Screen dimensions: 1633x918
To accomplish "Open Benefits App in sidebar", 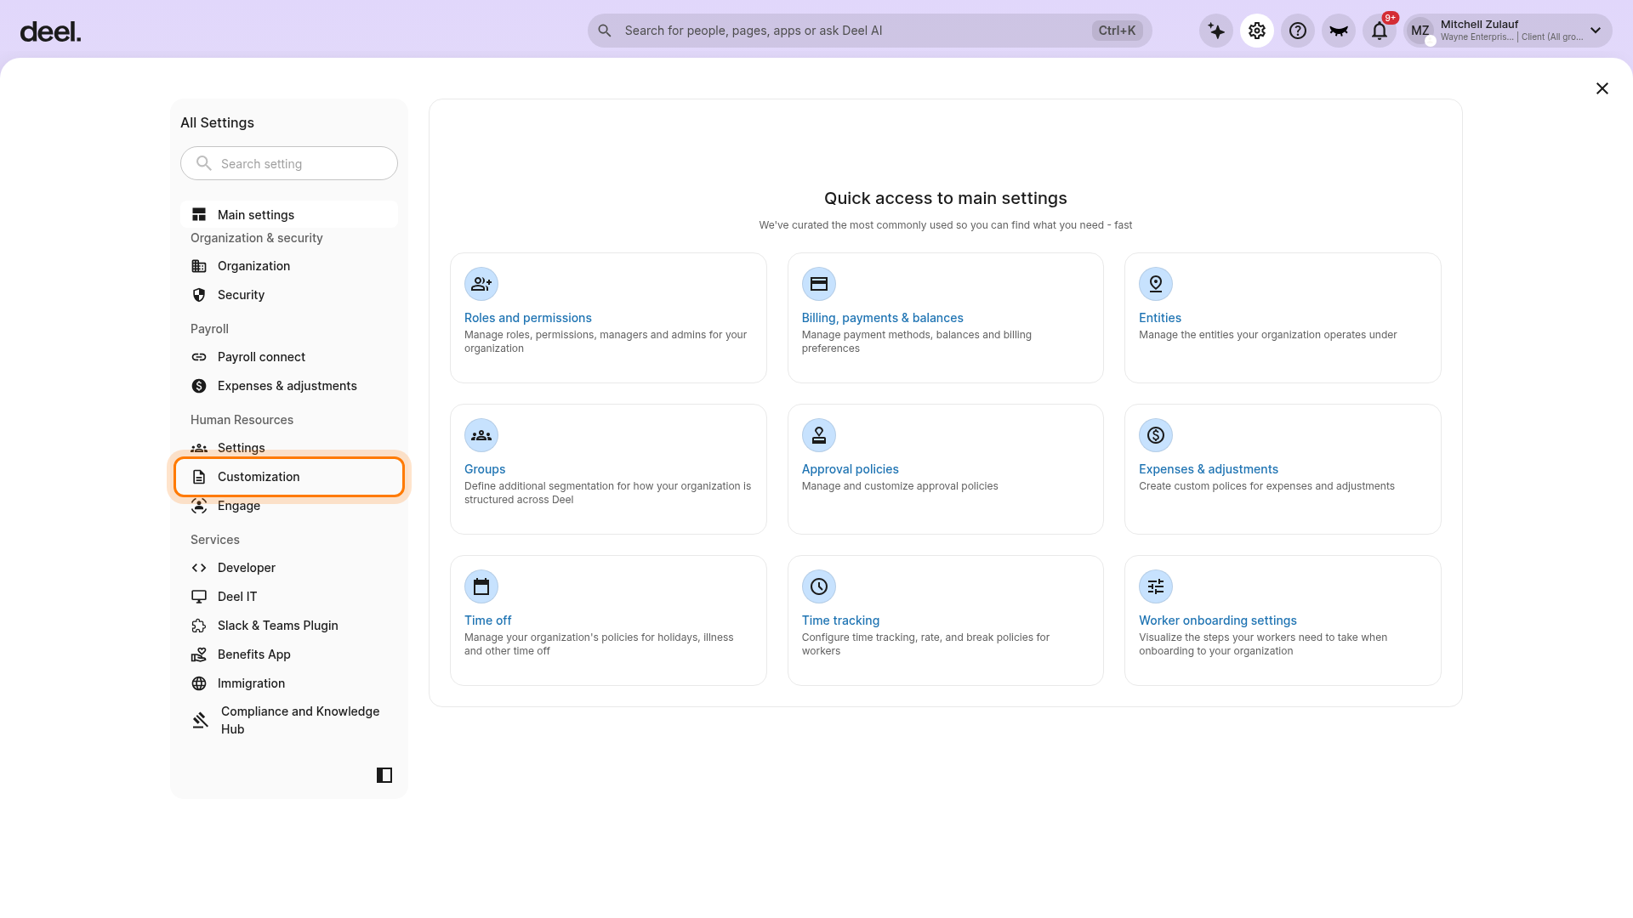I will (x=289, y=654).
